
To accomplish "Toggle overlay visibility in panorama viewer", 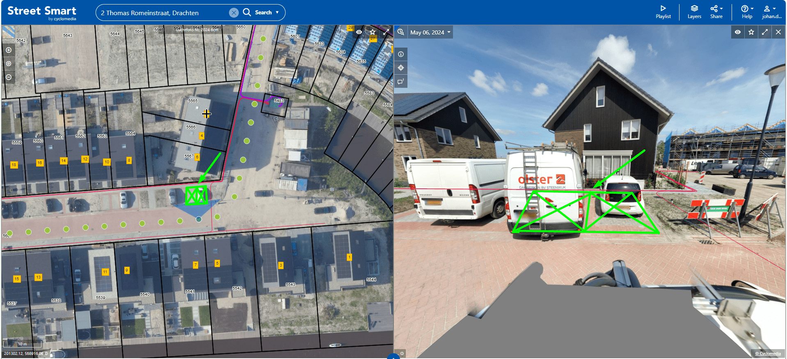I will pyautogui.click(x=738, y=32).
